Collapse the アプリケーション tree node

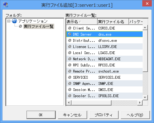click(9, 21)
